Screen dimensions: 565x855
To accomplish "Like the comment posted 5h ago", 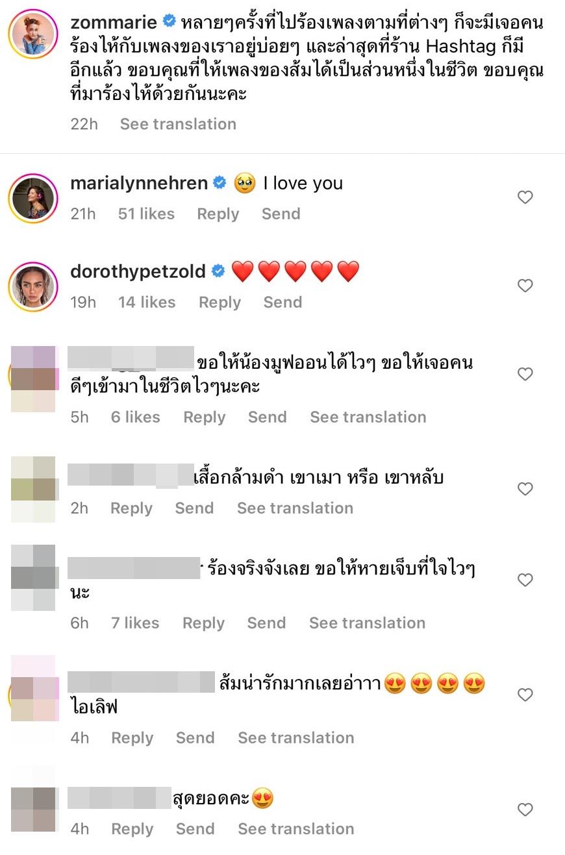I will (x=525, y=374).
